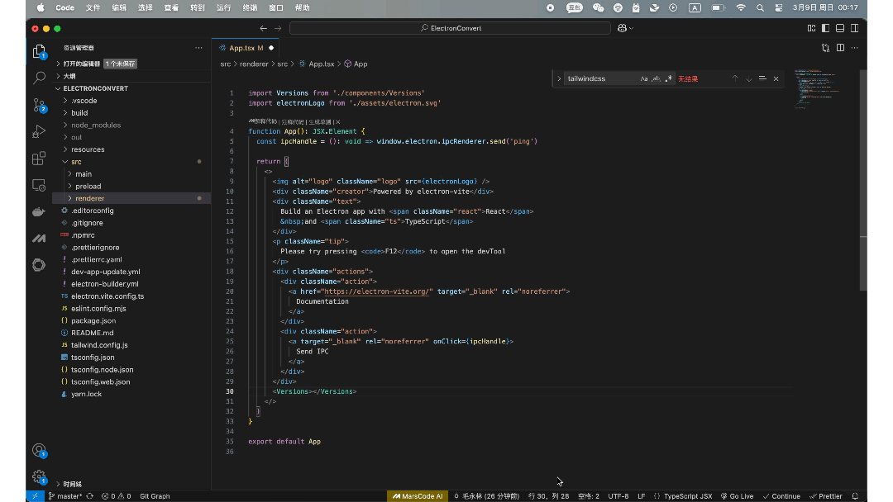Open the Accounts menu icon
Viewport: 893px width, 502px height.
click(39, 451)
